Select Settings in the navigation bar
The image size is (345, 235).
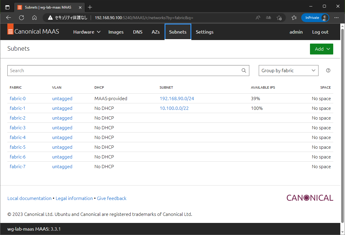tap(205, 32)
